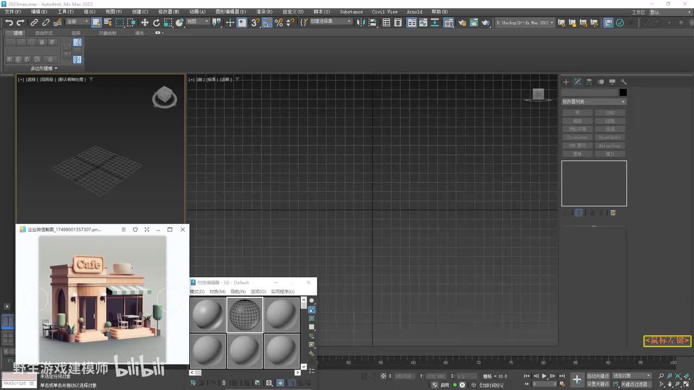This screenshot has height=390, width=694.
Task: Open the 工作区 默认 workspace dropdown
Action: click(670, 12)
